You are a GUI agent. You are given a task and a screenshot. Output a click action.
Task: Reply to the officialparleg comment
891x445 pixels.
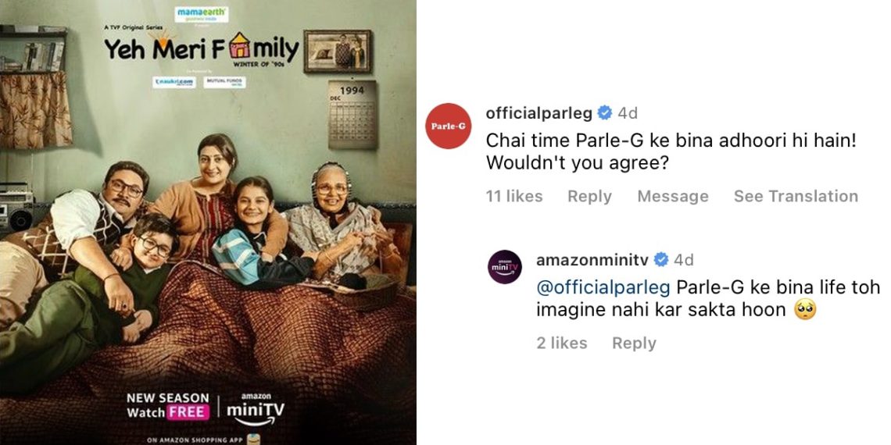point(590,197)
